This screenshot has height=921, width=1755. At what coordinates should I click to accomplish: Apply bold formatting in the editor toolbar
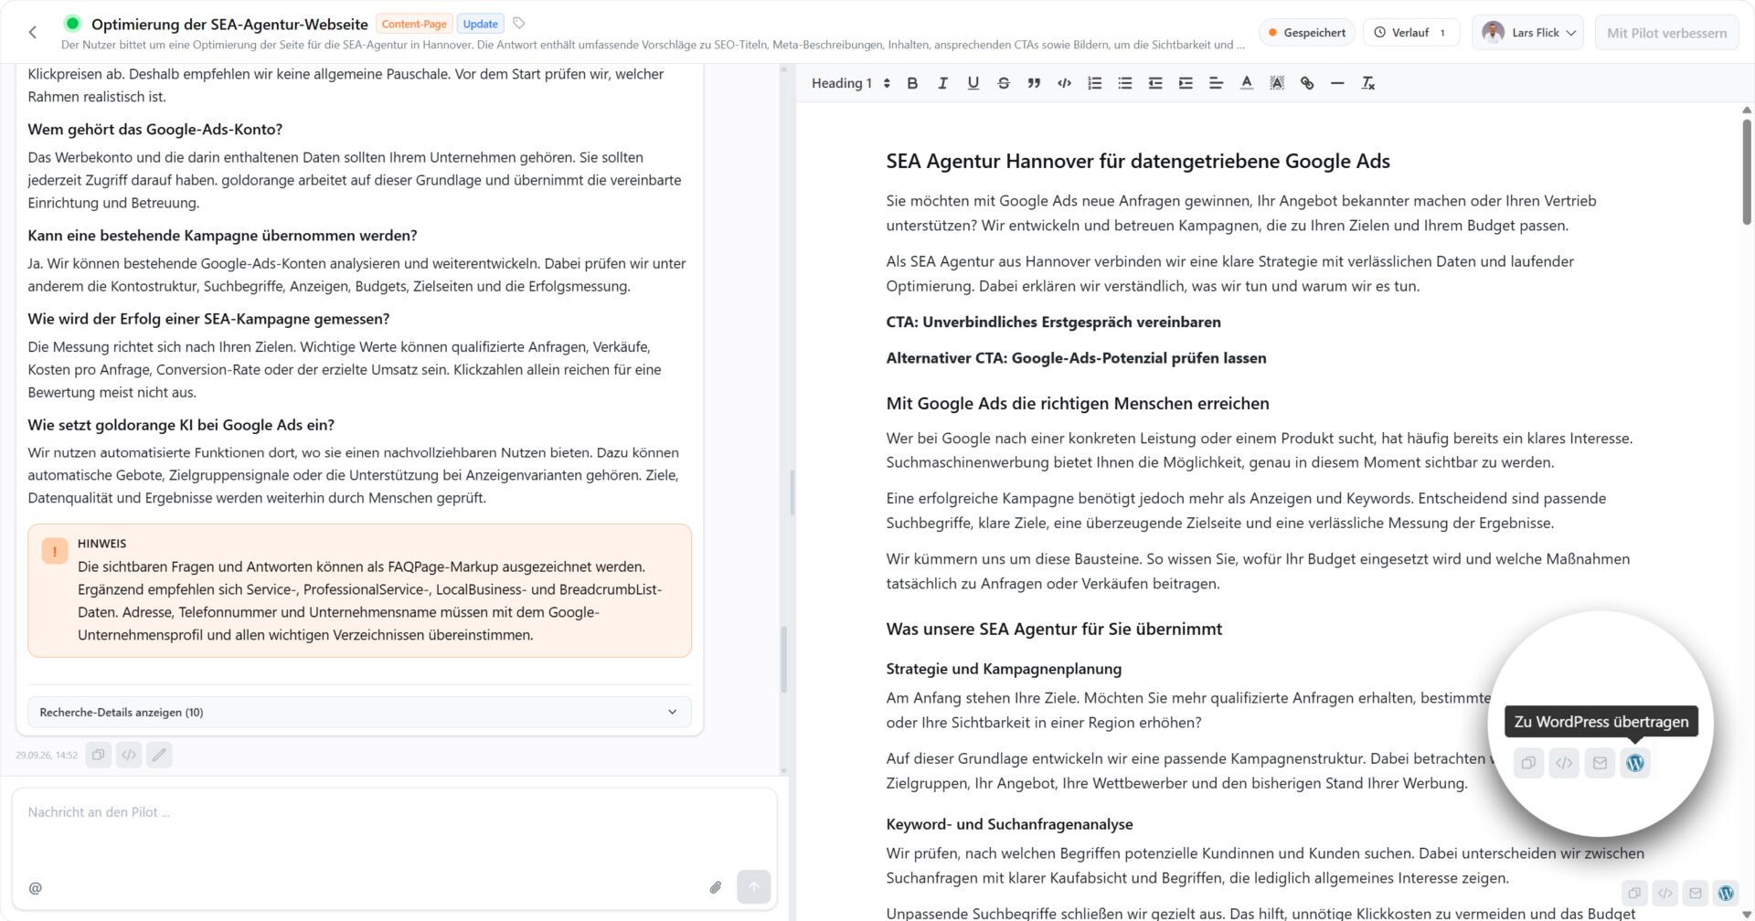[x=912, y=83]
